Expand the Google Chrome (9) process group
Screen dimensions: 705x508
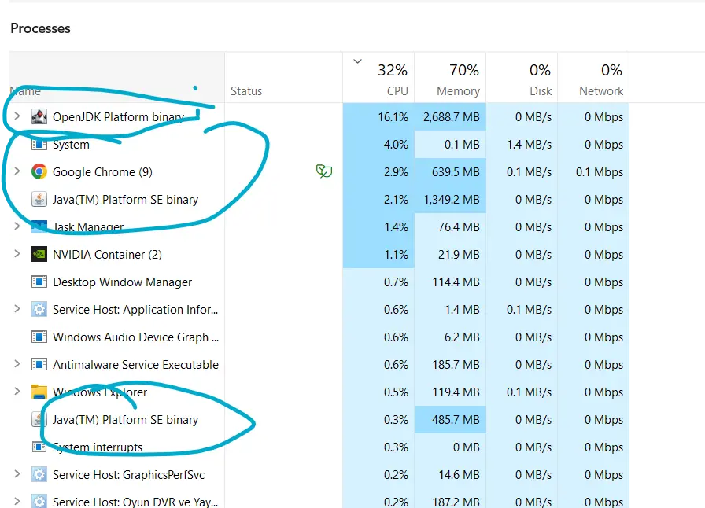tap(17, 171)
